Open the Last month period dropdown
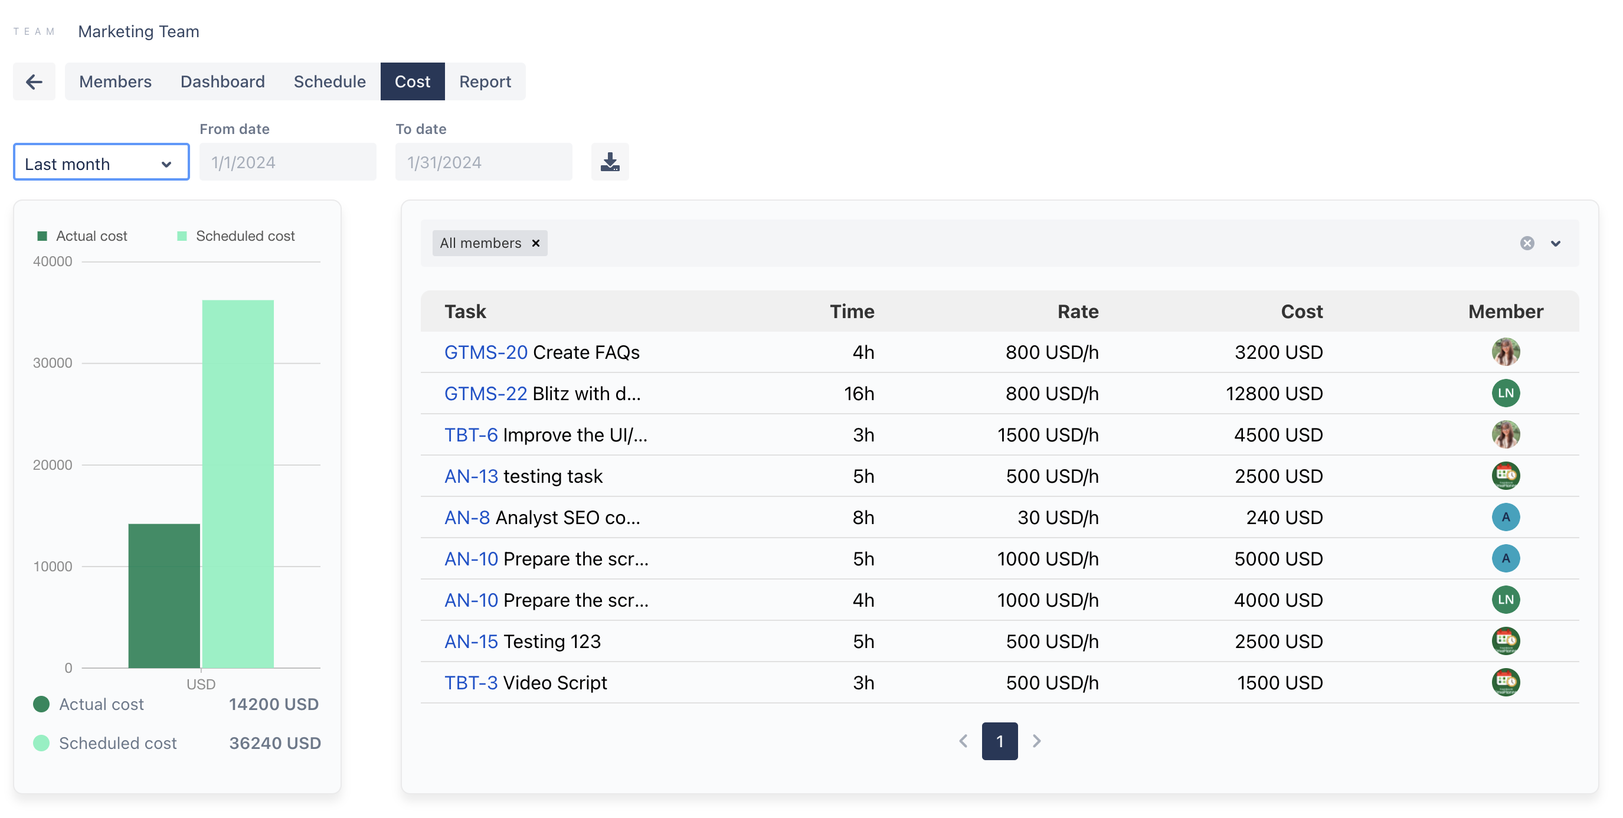 click(102, 162)
